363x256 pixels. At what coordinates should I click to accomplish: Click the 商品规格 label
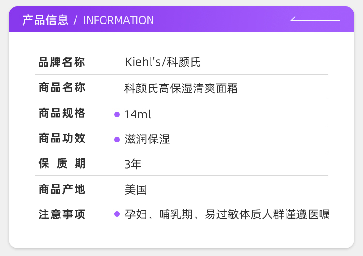point(62,114)
